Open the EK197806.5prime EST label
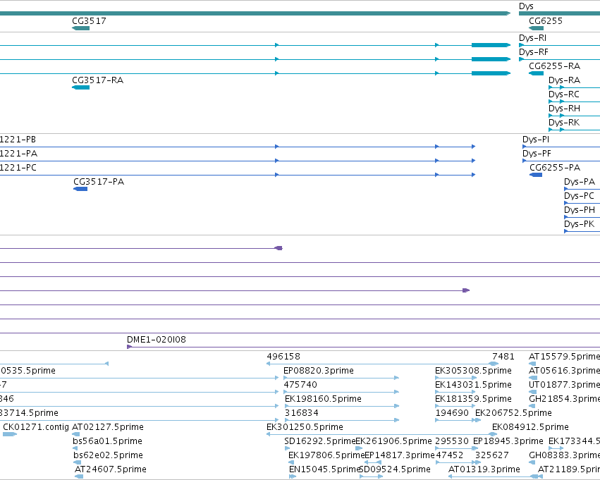 (326, 456)
